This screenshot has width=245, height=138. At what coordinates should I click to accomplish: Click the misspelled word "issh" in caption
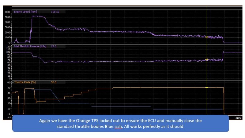(x=118, y=126)
